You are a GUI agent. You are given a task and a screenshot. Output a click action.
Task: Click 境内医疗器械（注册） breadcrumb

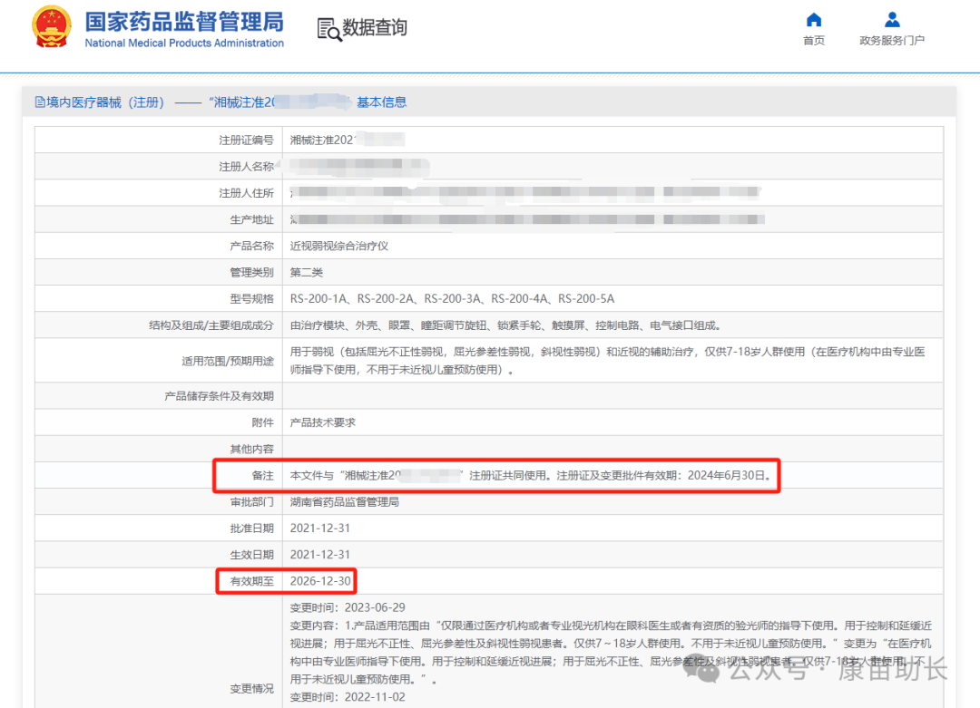click(105, 102)
